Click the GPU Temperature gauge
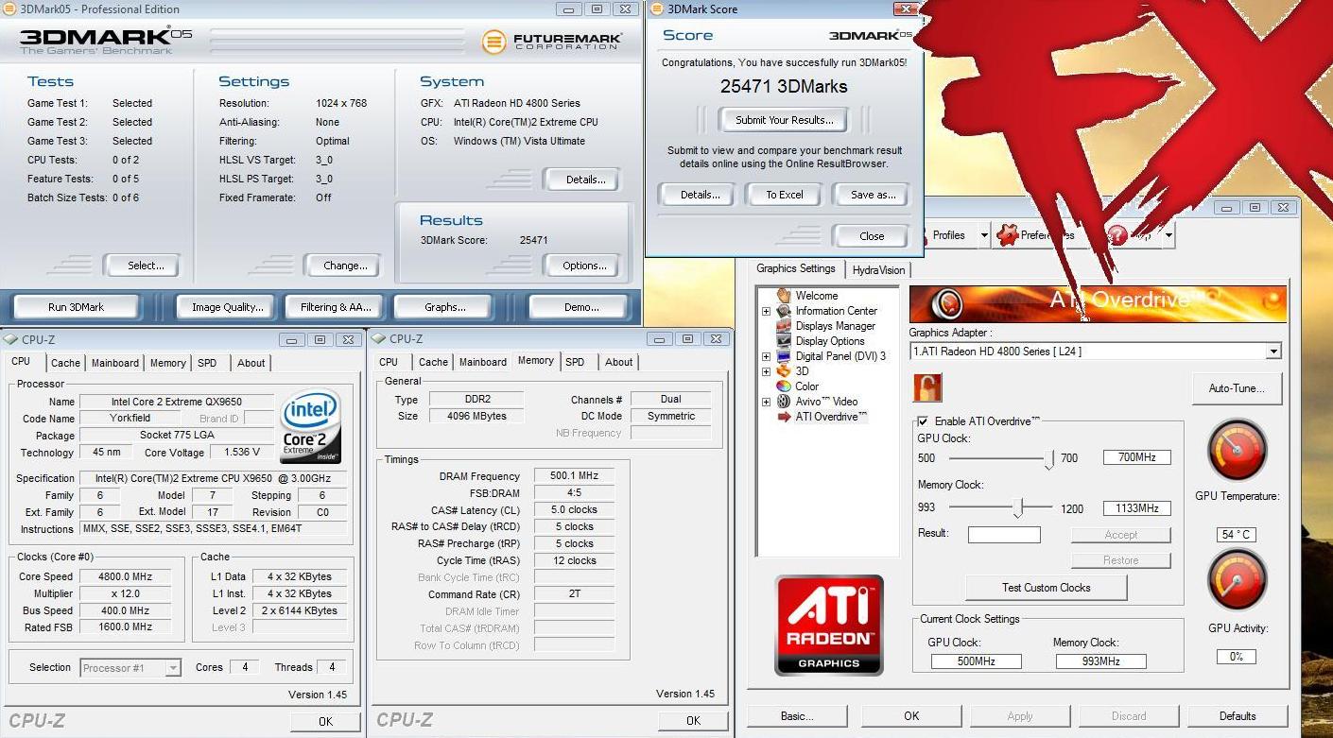Viewport: 1333px width, 738px height. (1238, 451)
